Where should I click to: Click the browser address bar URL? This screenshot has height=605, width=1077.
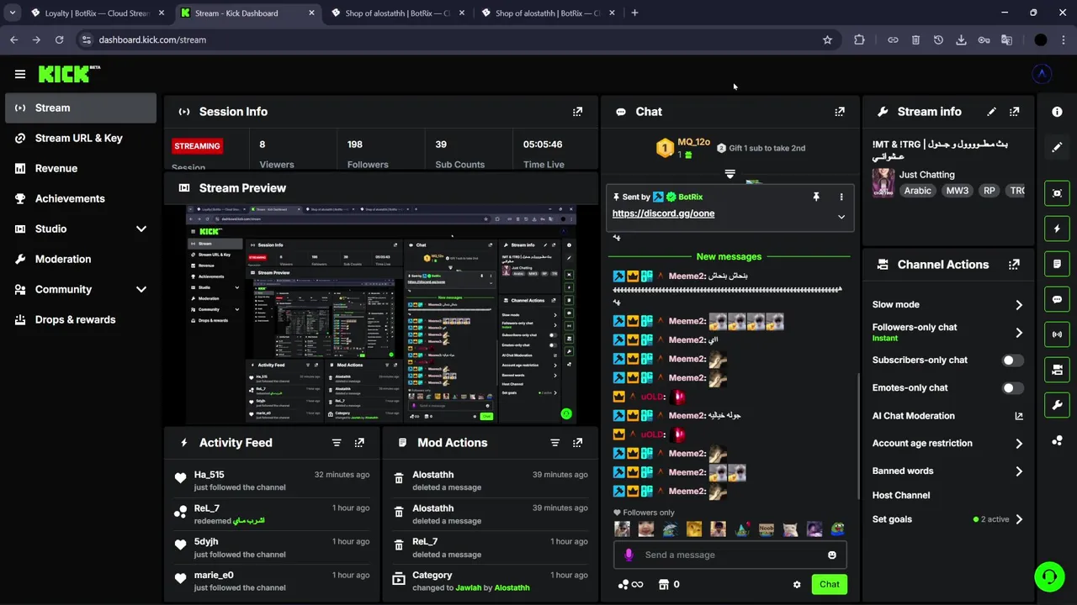pos(152,39)
